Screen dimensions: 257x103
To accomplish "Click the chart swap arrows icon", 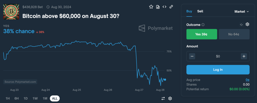I will [163, 99].
